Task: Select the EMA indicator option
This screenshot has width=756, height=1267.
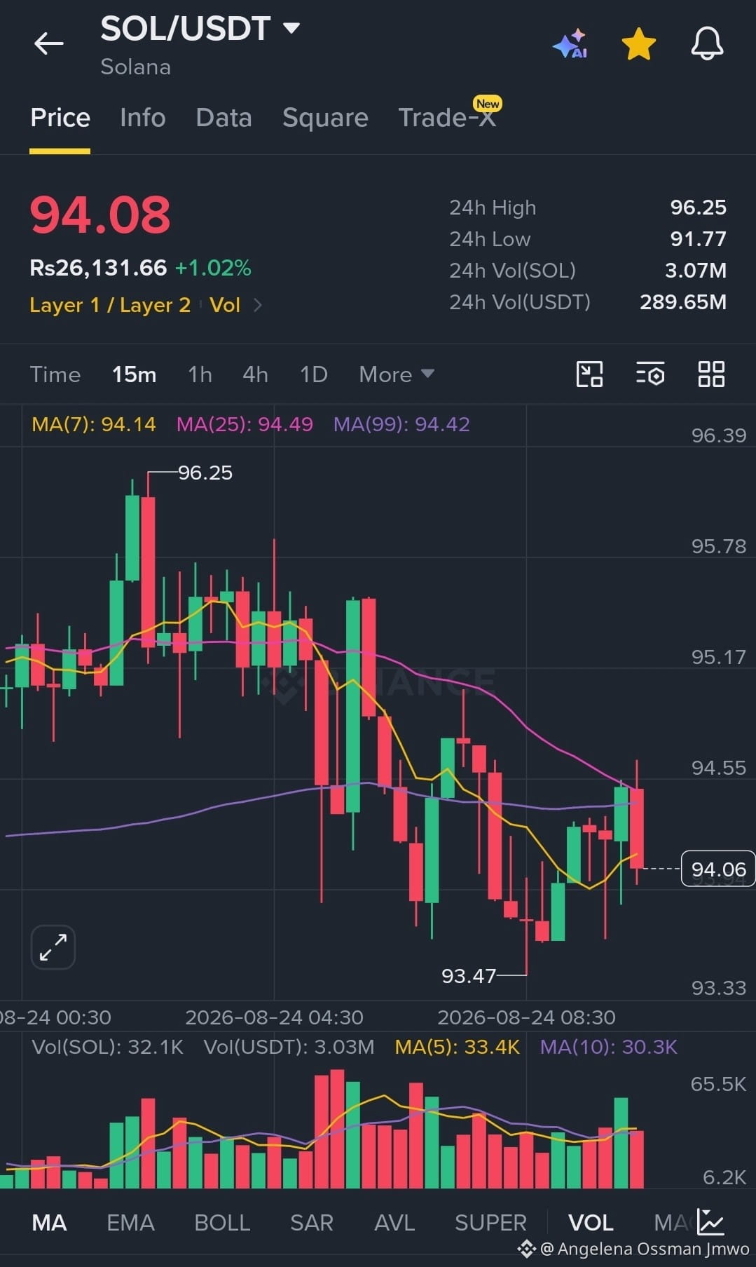Action: [x=130, y=1223]
